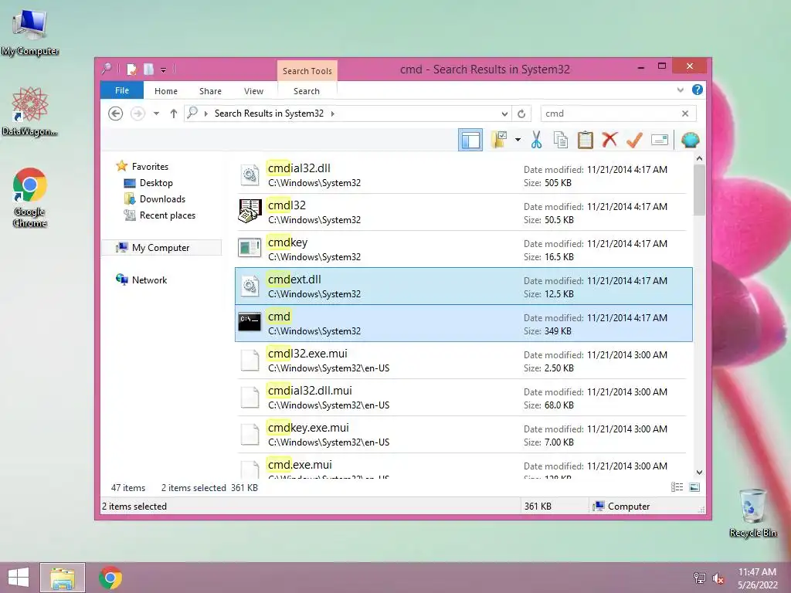This screenshot has height=593, width=791.
Task: Click the search magnifier icon in title bar
Action: tap(107, 69)
